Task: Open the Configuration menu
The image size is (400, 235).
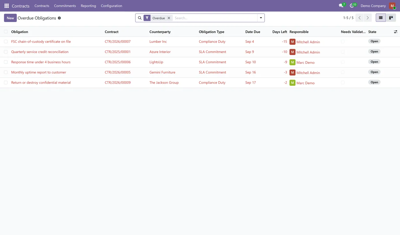Action: click(111, 6)
